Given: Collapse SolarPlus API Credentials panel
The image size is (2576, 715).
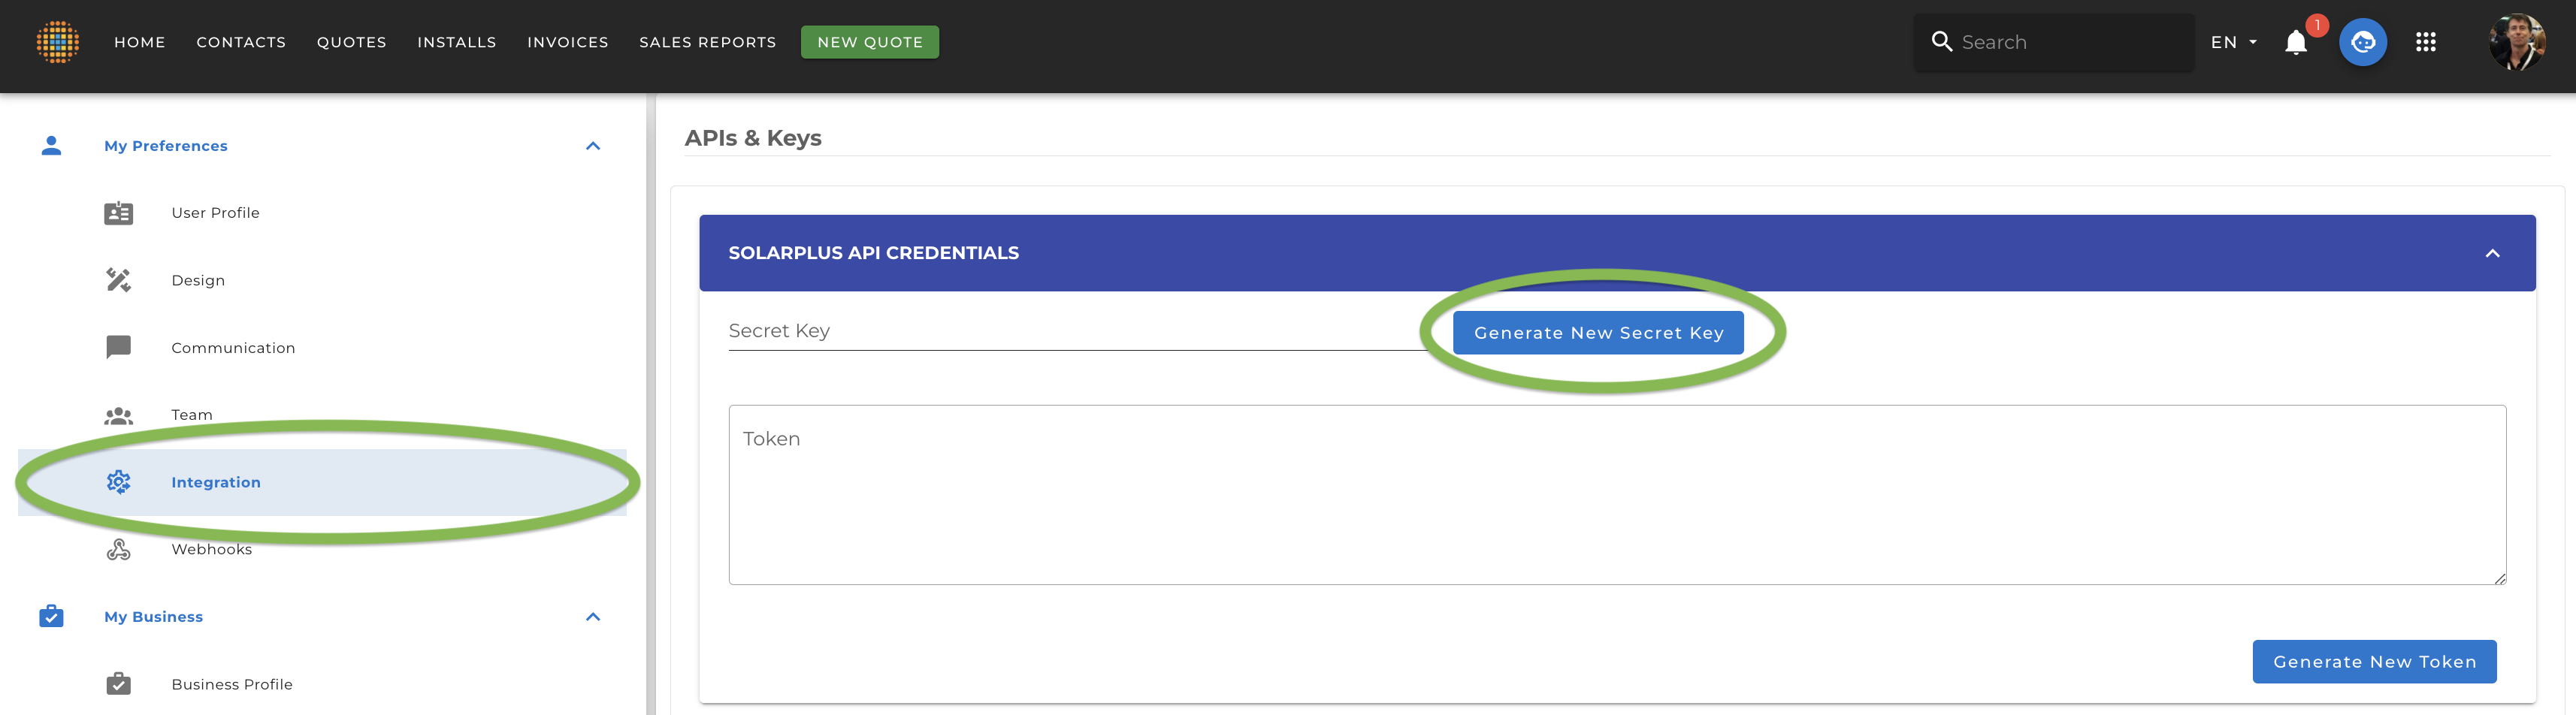Looking at the screenshot, I should (x=2492, y=253).
